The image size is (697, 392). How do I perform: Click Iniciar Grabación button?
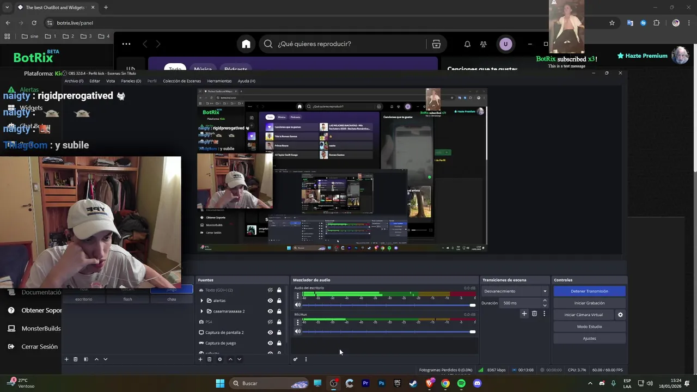pyautogui.click(x=589, y=303)
